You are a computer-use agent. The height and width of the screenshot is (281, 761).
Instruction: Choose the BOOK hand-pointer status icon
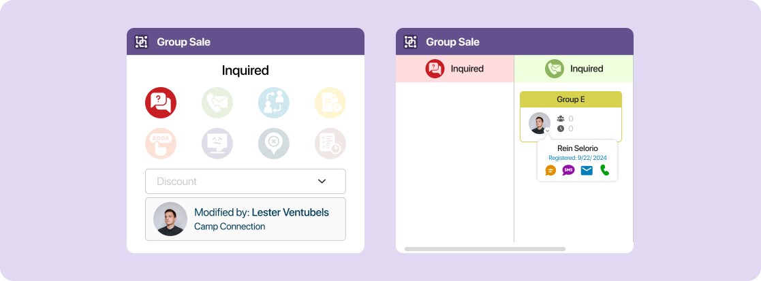click(161, 144)
